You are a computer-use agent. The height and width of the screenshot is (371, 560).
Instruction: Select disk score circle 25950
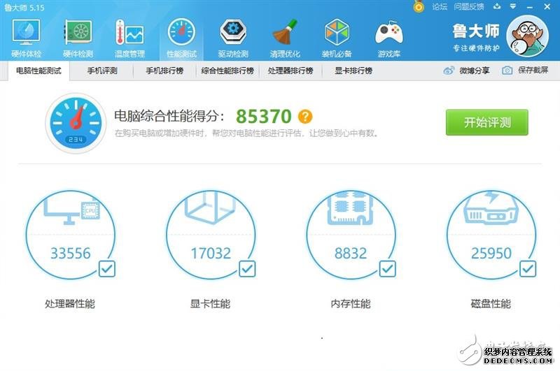(x=491, y=235)
